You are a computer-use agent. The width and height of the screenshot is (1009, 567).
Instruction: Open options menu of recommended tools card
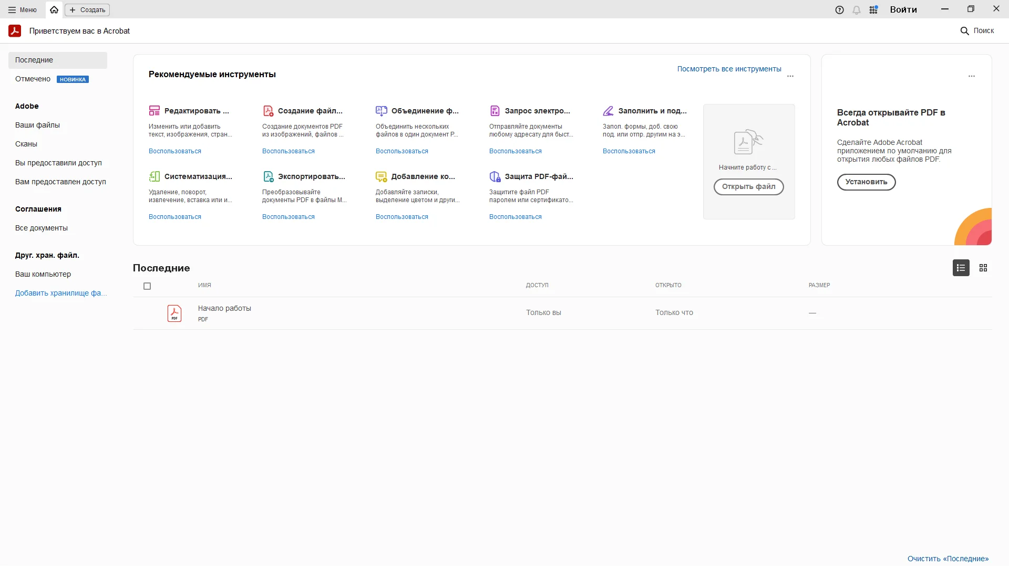790,76
